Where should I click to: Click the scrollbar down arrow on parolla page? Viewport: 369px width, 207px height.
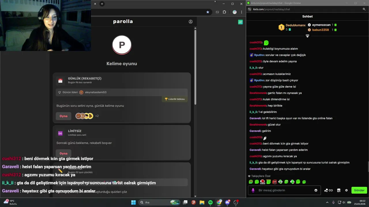tap(195, 196)
